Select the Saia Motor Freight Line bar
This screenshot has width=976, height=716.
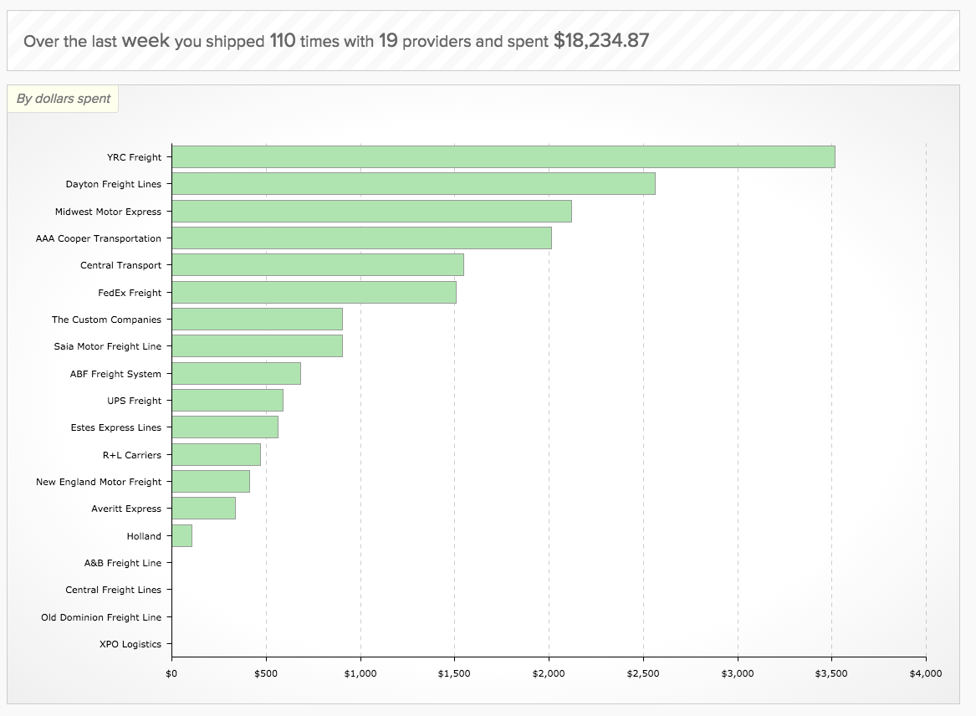pyautogui.click(x=258, y=345)
